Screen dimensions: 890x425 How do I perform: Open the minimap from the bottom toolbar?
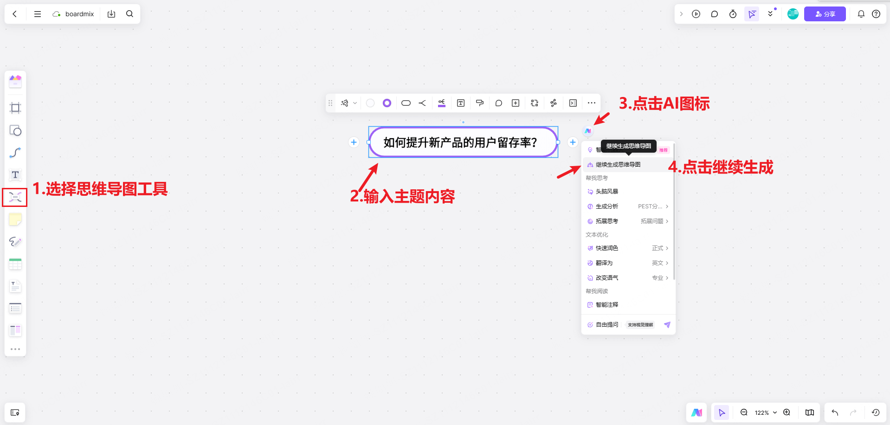tap(809, 412)
